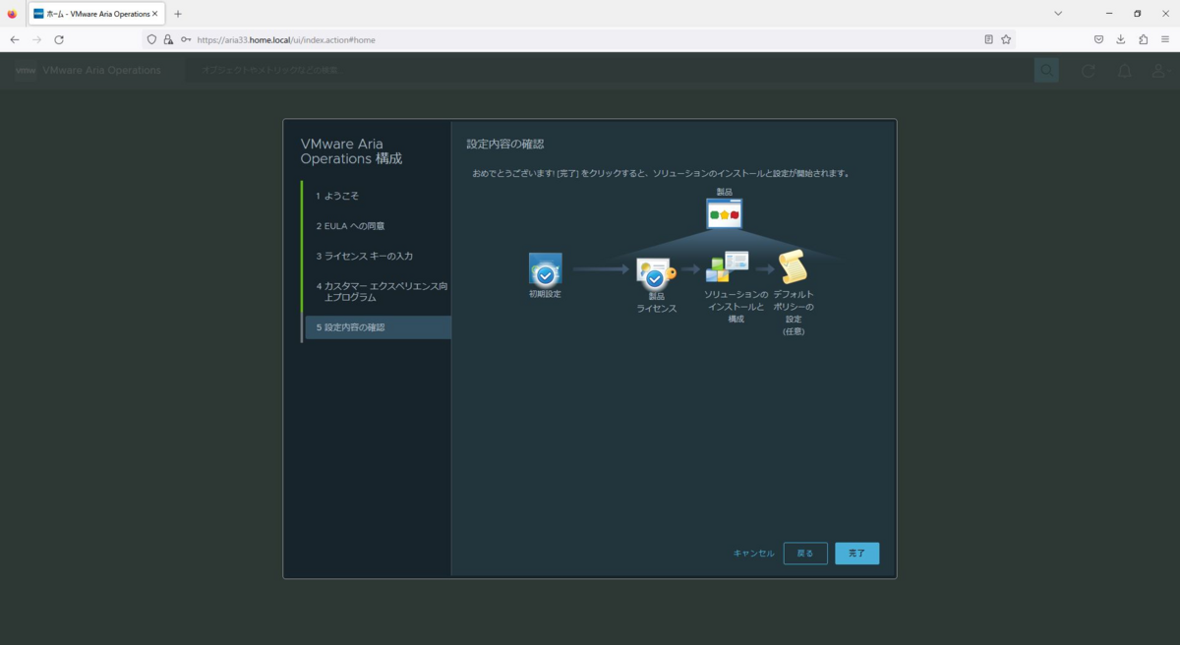Click the vmw logo in header
1180x645 pixels.
coord(26,71)
